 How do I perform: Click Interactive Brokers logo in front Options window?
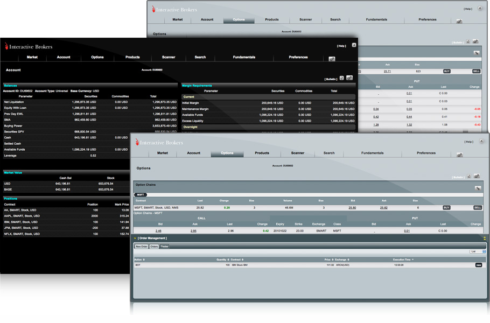159,143
